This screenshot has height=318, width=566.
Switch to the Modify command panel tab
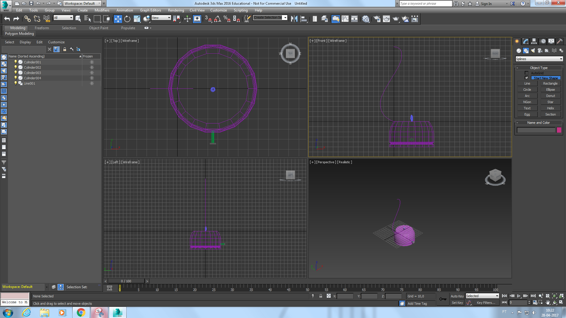[x=526, y=41]
